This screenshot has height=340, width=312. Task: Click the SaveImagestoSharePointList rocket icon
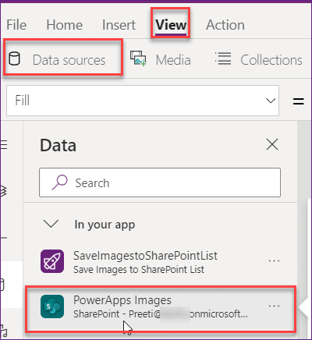point(52,261)
